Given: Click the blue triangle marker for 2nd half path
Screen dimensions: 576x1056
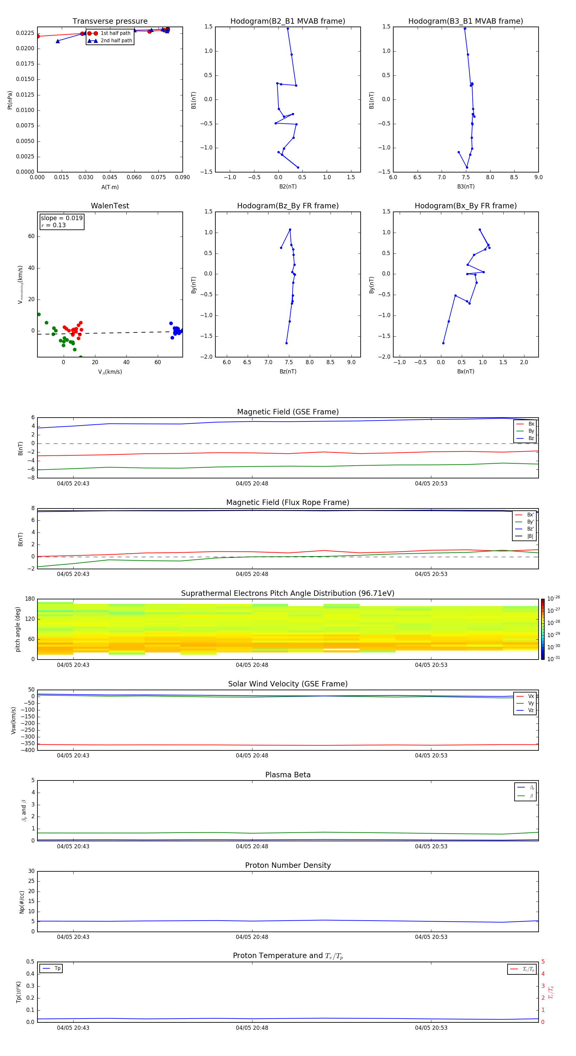Looking at the screenshot, I should point(93,41).
